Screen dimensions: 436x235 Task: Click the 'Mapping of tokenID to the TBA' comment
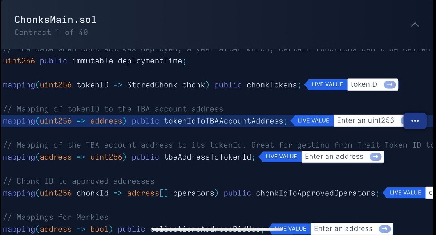[x=113, y=109]
